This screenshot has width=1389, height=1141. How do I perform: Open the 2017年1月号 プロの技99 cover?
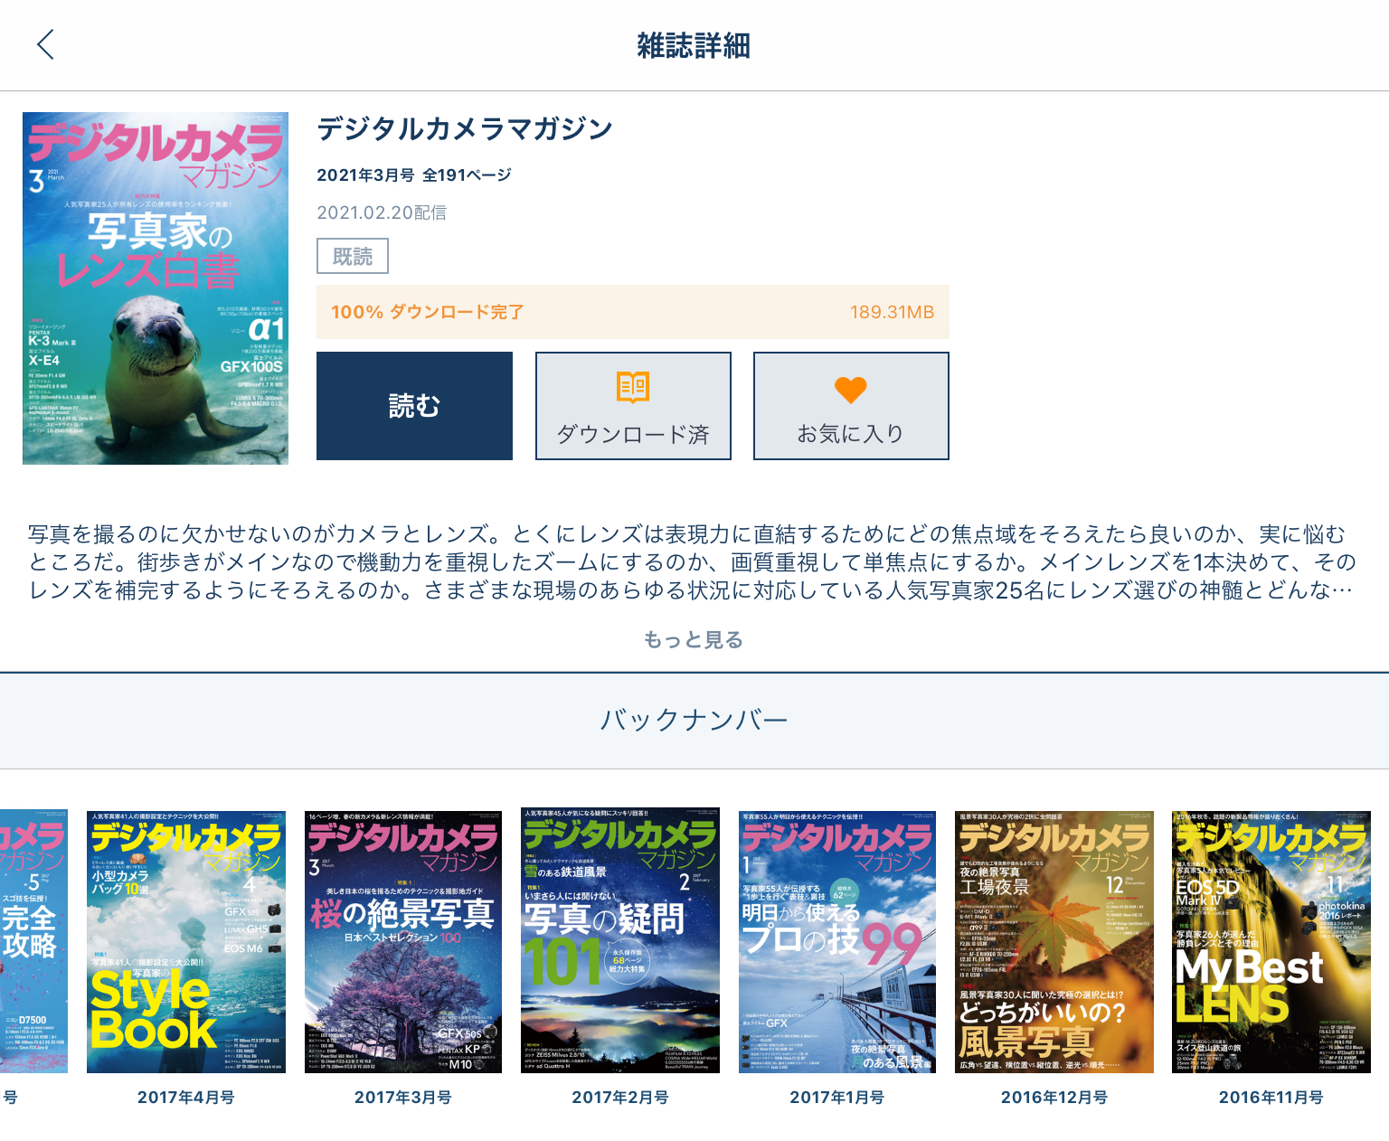(x=837, y=942)
